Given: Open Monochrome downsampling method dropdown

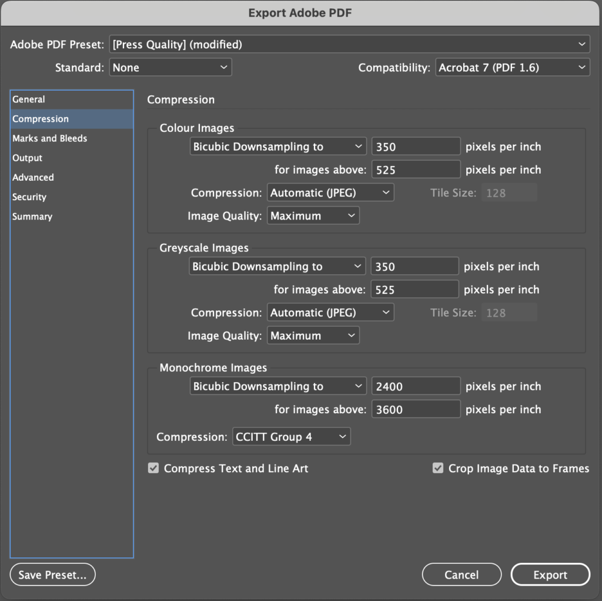Looking at the screenshot, I should (x=277, y=386).
